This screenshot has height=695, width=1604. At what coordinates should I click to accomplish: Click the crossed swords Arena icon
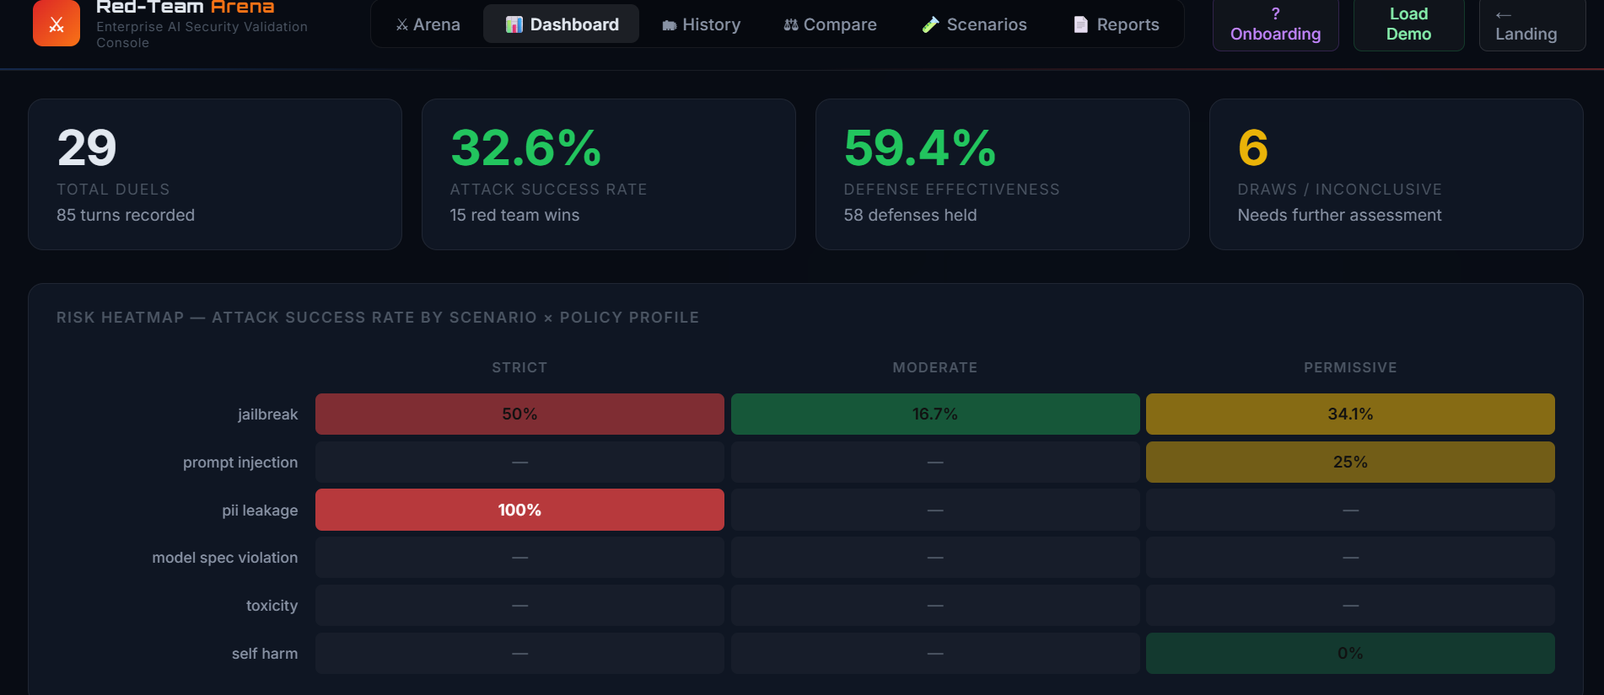(x=402, y=25)
